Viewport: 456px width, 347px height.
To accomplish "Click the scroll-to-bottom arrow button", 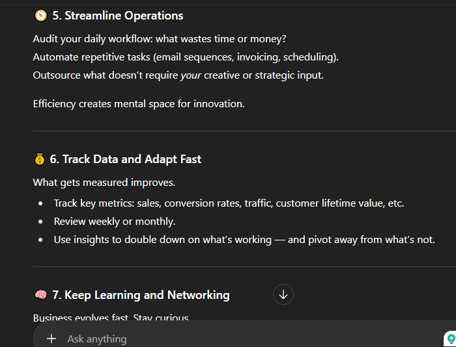I will click(283, 294).
